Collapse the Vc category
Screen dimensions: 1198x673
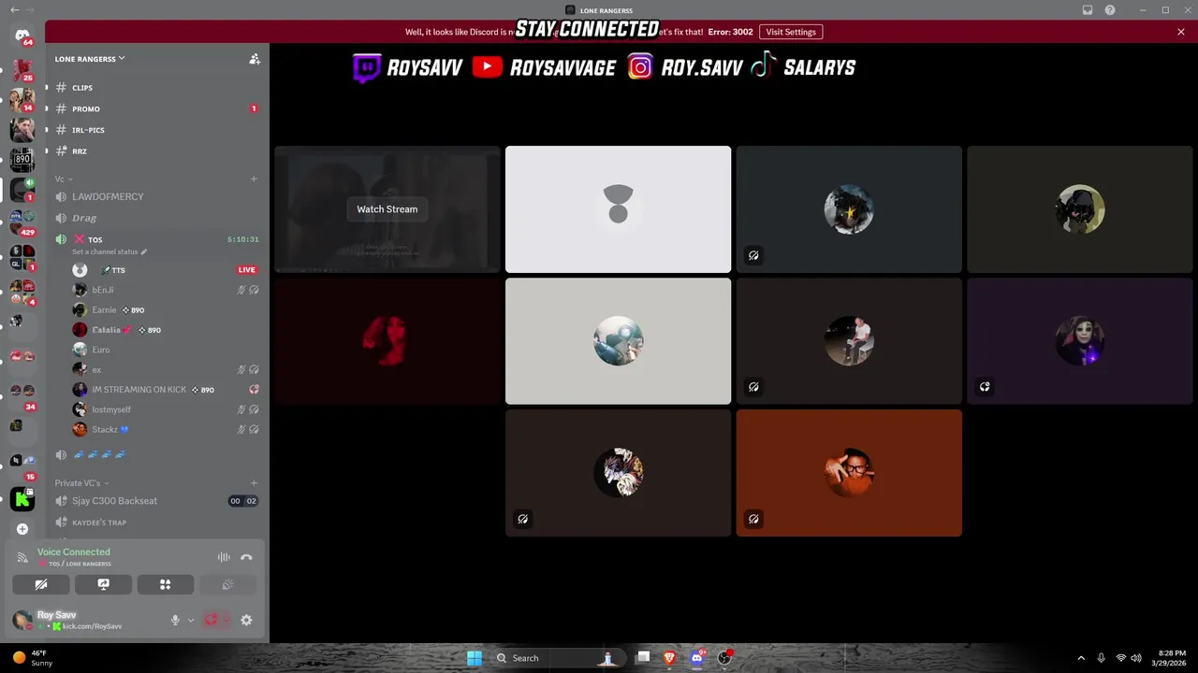pyautogui.click(x=64, y=179)
